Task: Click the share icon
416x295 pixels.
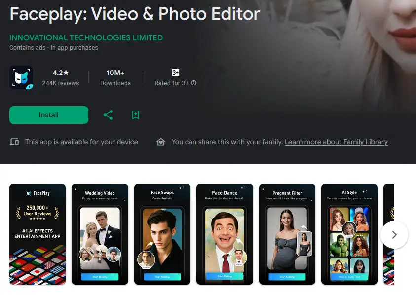Action: click(x=108, y=115)
